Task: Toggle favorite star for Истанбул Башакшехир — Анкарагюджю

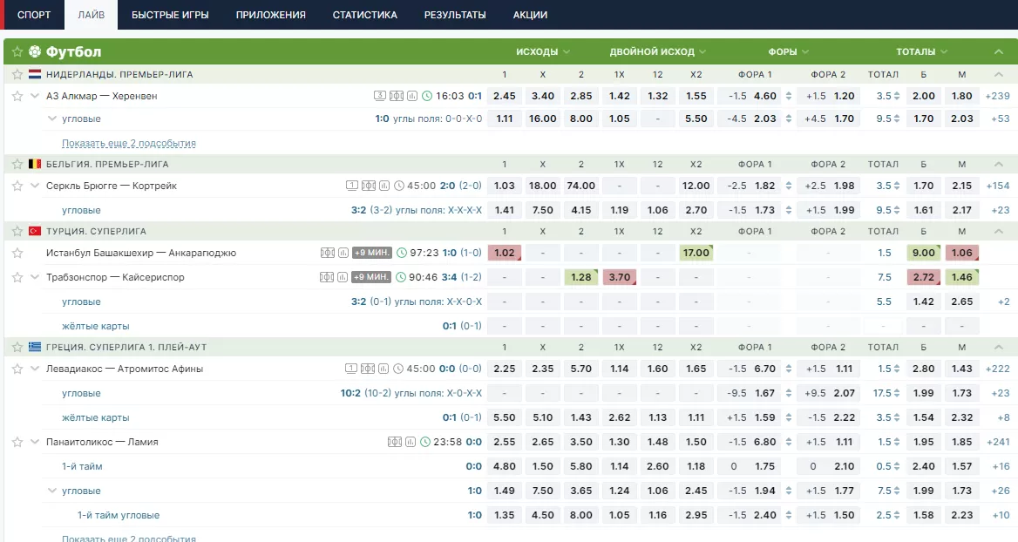Action: (x=17, y=253)
